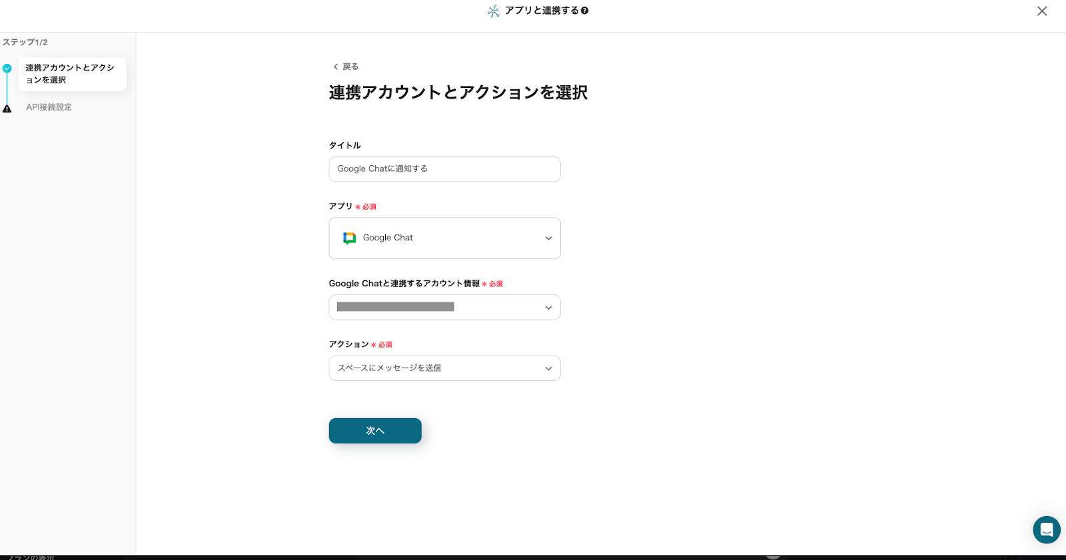1066x560 pixels.
Task: Expand the account info dropdown chevron
Action: pyautogui.click(x=548, y=308)
